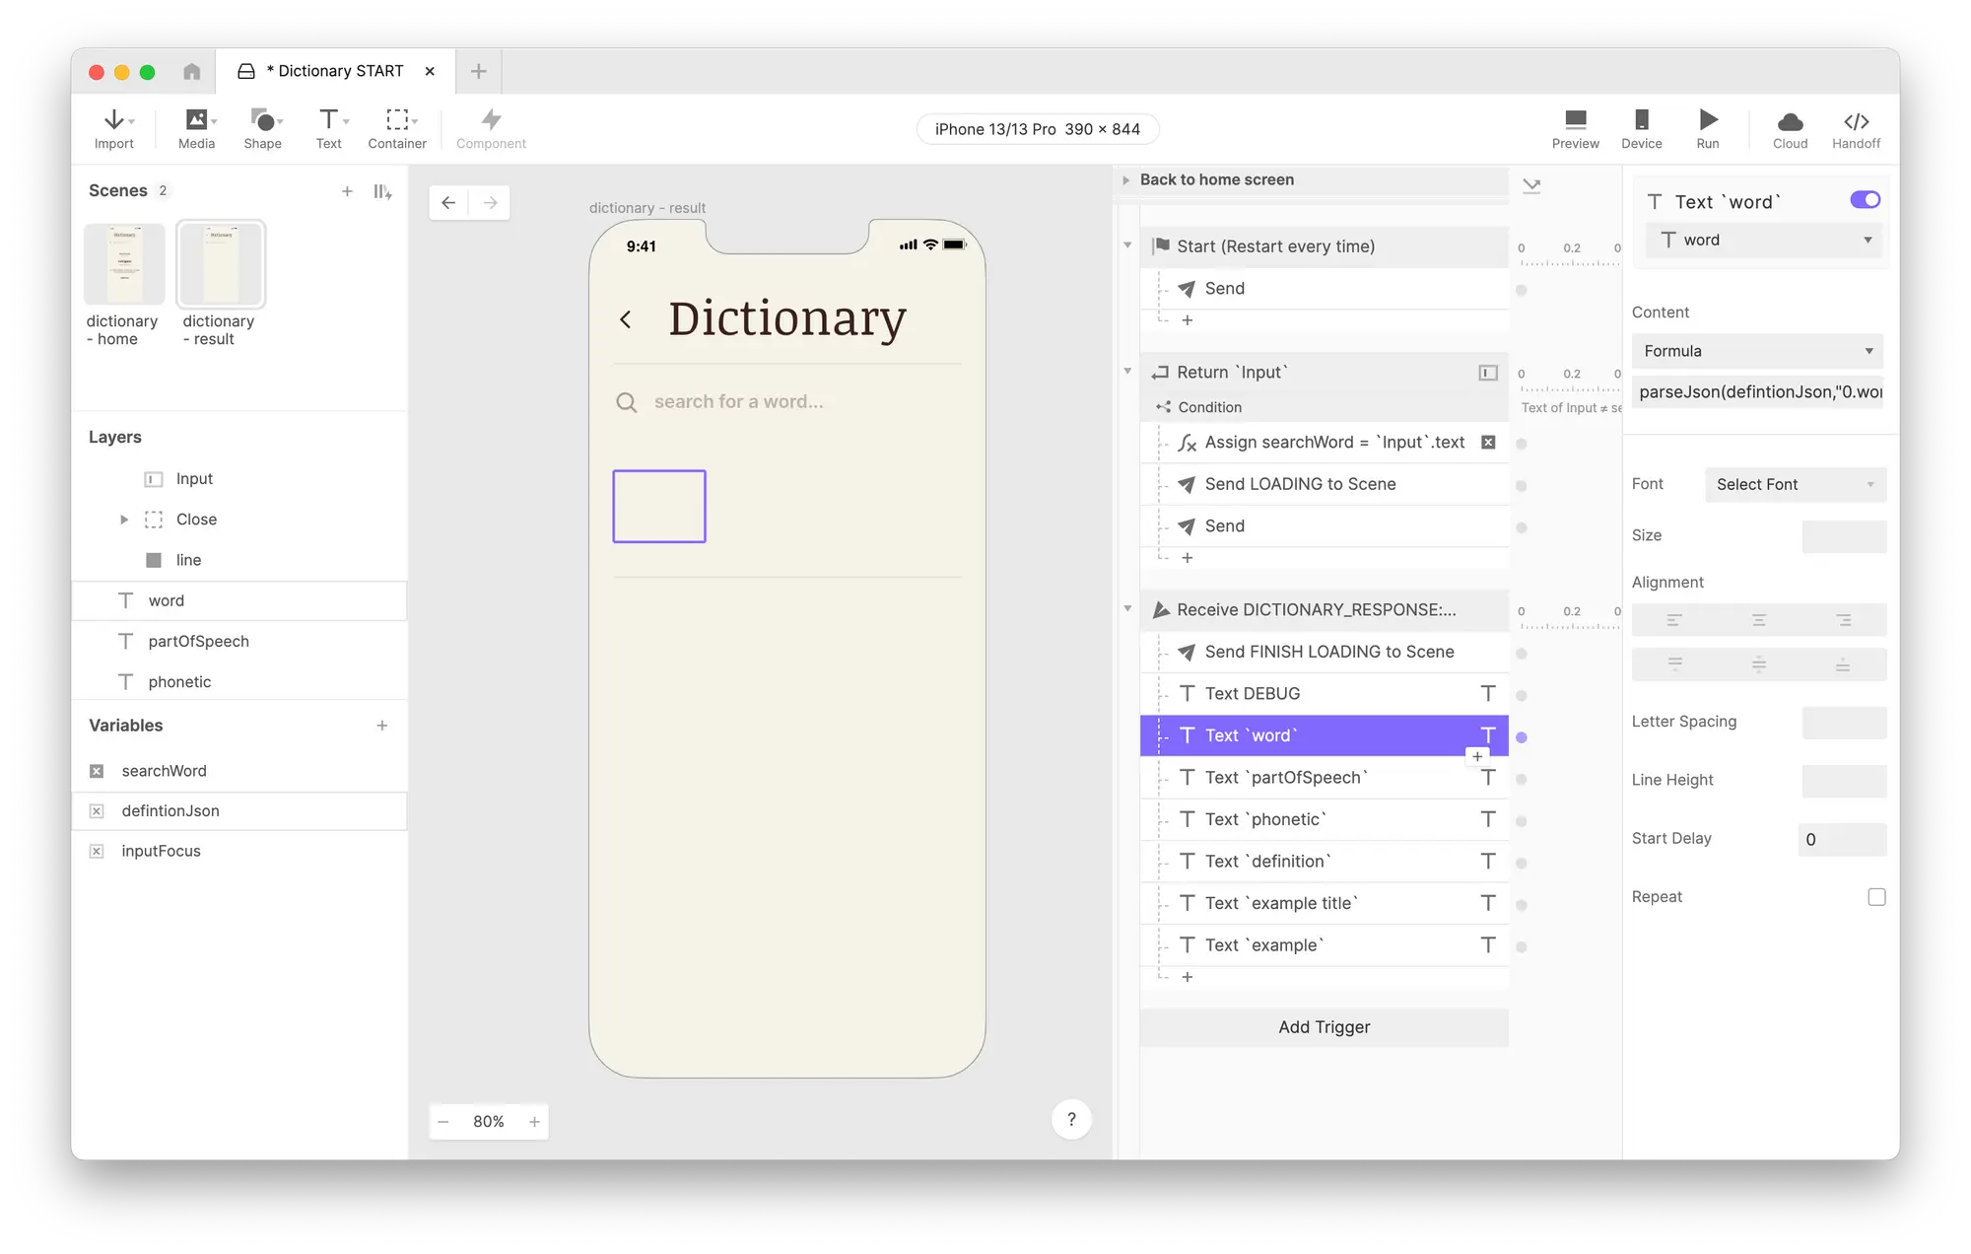Image resolution: width=1971 pixels, height=1254 pixels.
Task: Zoom in with the plus button
Action: [x=534, y=1122]
